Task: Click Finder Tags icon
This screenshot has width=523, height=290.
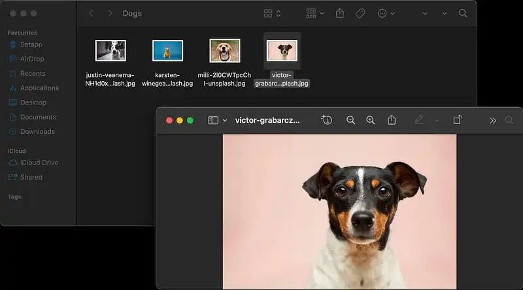Action: (360, 13)
